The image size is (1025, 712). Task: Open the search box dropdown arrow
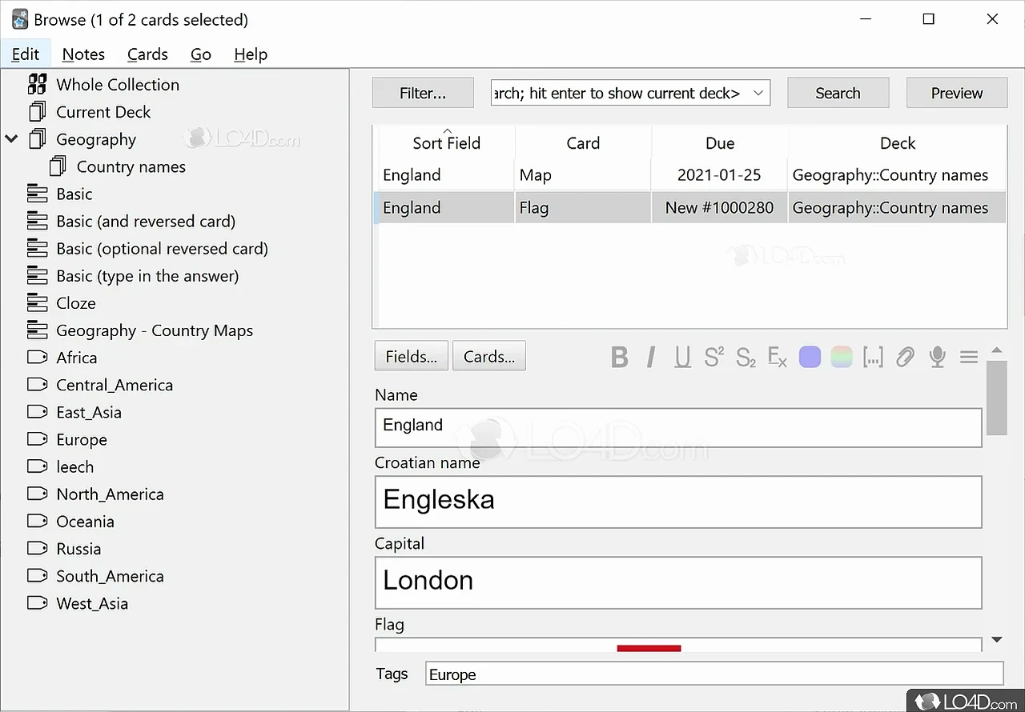click(x=758, y=93)
